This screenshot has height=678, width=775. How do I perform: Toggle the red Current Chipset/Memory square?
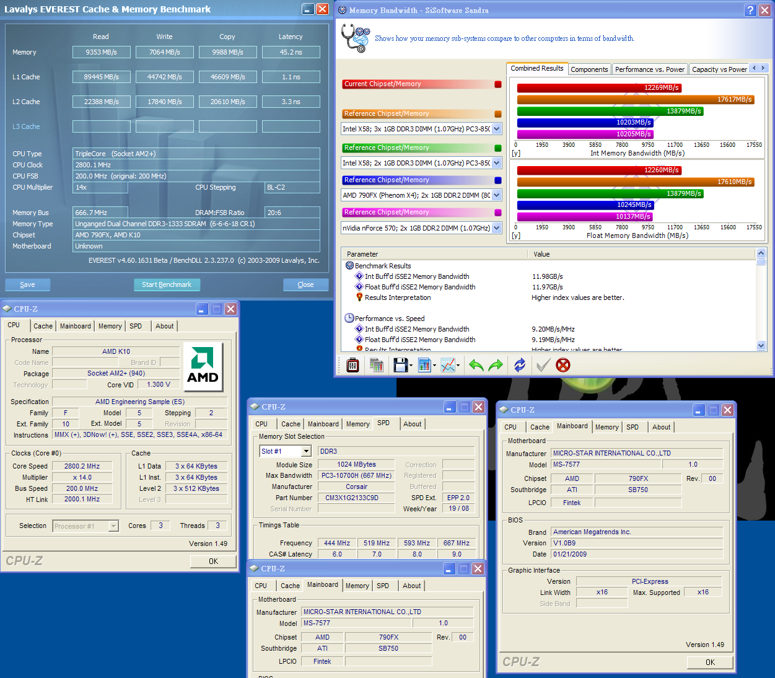click(x=498, y=84)
